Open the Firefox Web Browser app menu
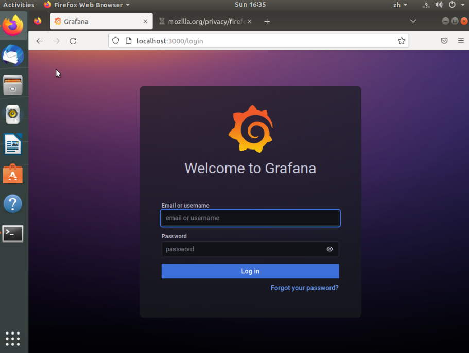The height and width of the screenshot is (353, 469). (x=86, y=5)
